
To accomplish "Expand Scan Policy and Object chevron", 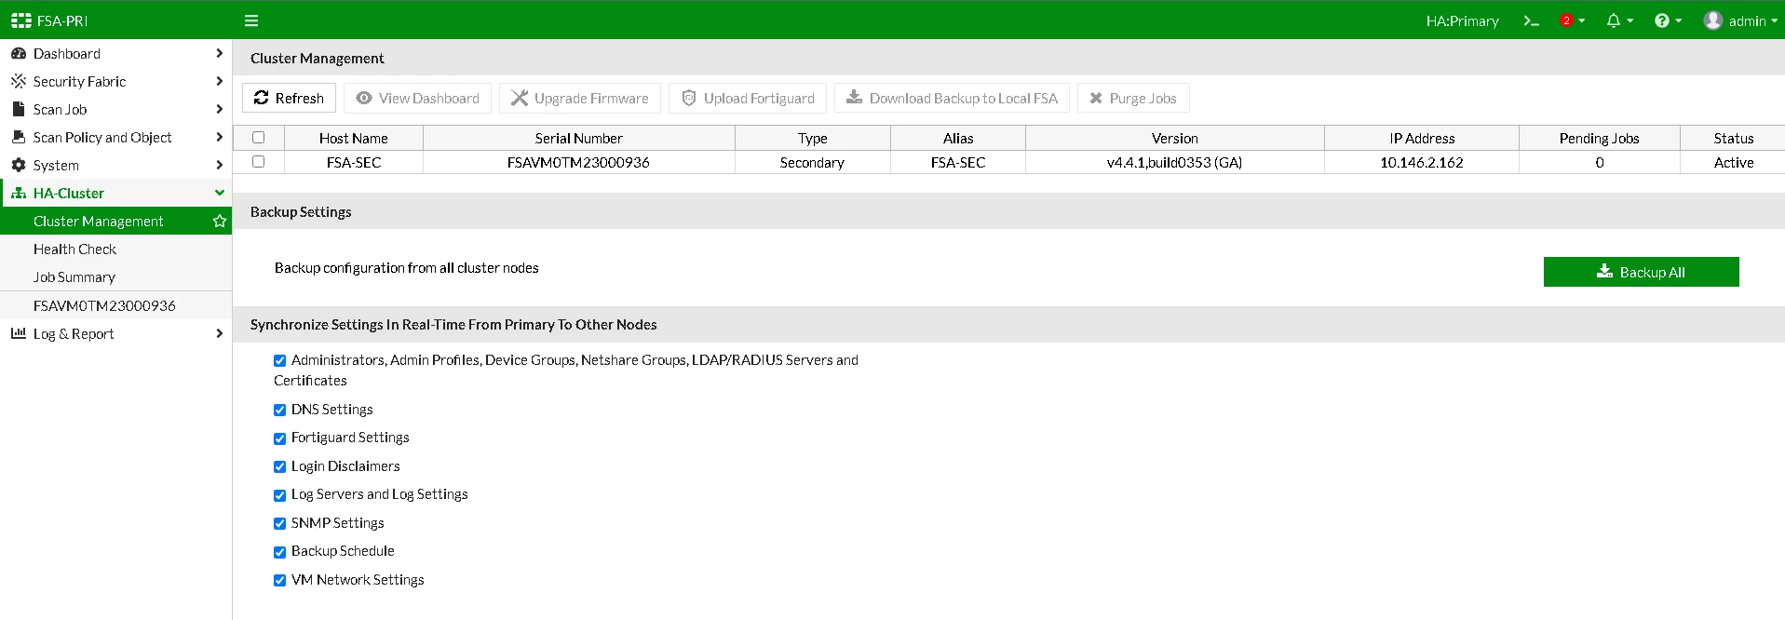I will tap(220, 137).
